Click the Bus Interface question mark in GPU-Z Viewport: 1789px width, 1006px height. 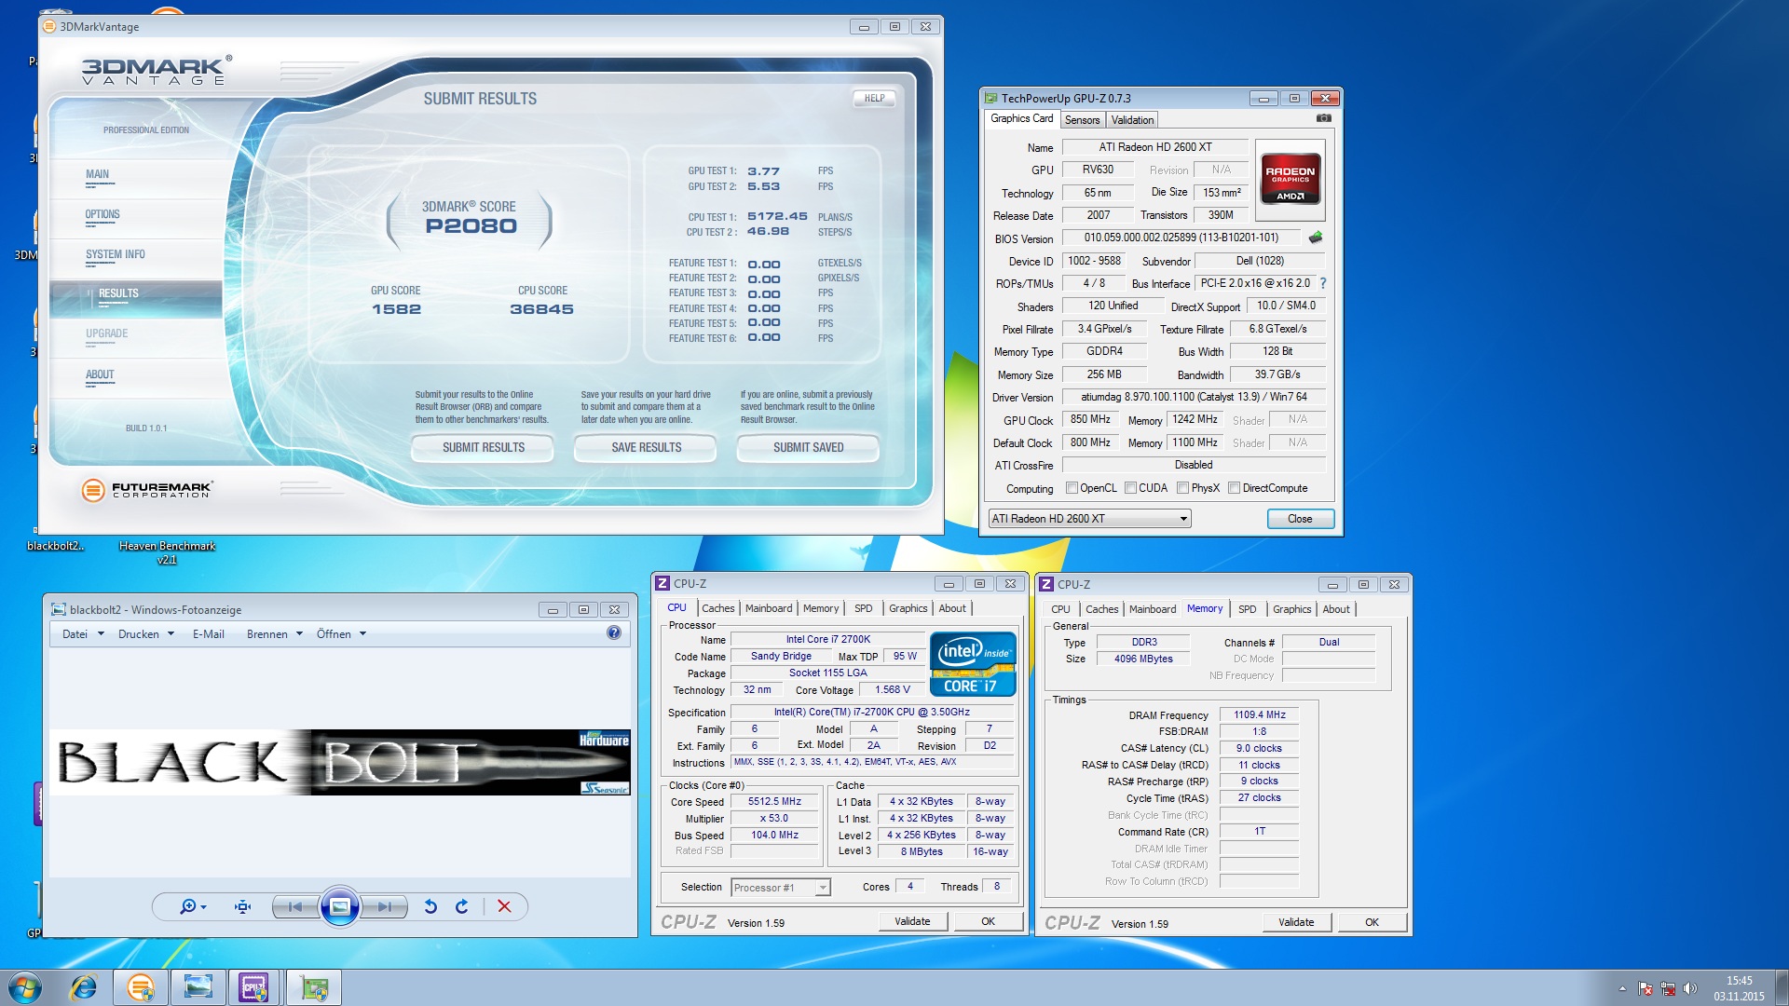(x=1322, y=283)
